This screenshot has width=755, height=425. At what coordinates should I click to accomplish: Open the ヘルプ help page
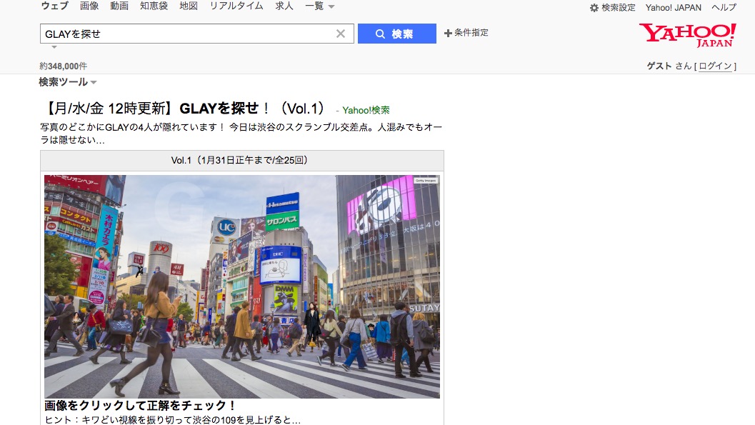point(724,8)
